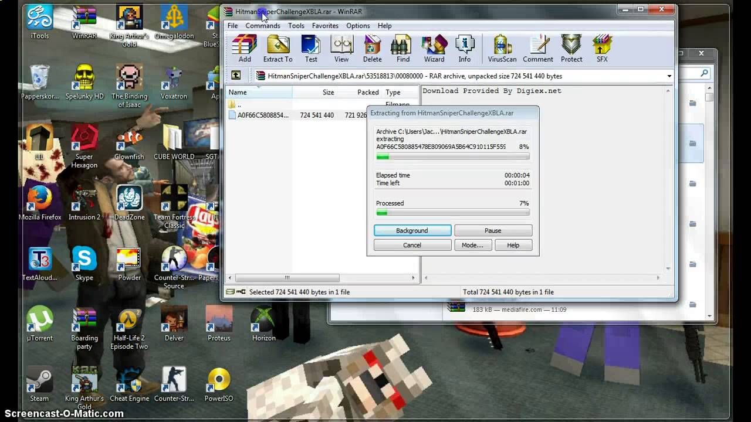This screenshot has width=751, height=422.
Task: Click the VirusScan toolbar icon
Action: click(502, 49)
